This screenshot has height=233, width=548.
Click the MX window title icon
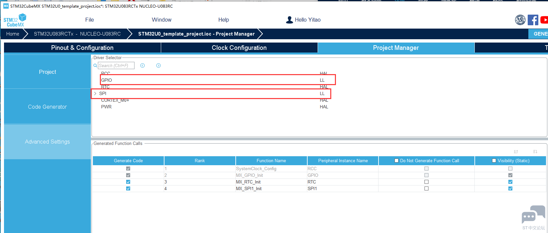click(6, 6)
